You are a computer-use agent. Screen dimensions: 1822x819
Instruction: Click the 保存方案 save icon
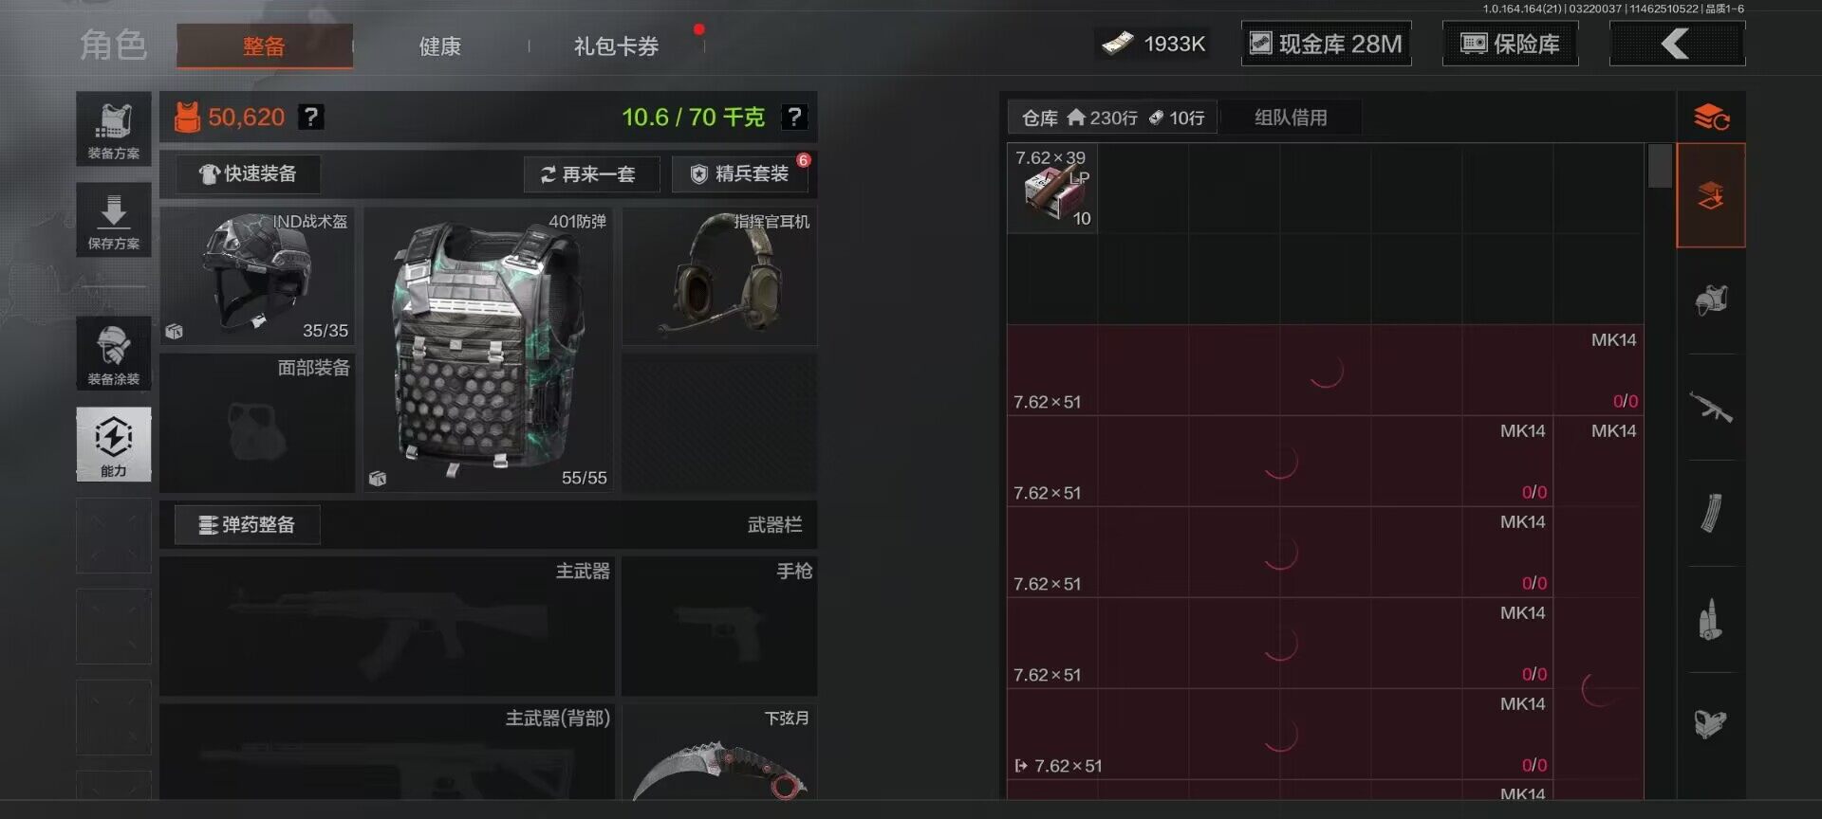point(114,220)
